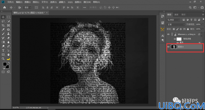Open the 正常 blend mode dropdown
The height and width of the screenshot is (110, 205).
176,24
